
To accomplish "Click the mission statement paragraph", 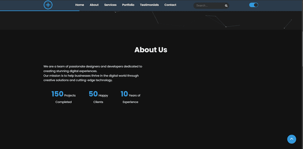I will (x=91, y=78).
